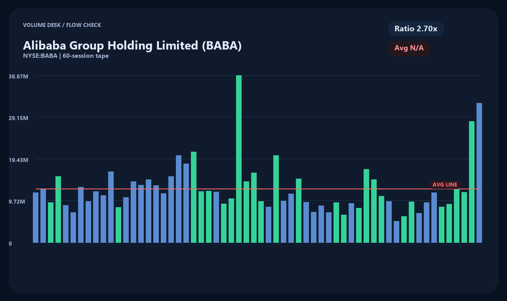Select the first blue bar on the left
The width and height of the screenshot is (507, 301).
click(x=36, y=217)
